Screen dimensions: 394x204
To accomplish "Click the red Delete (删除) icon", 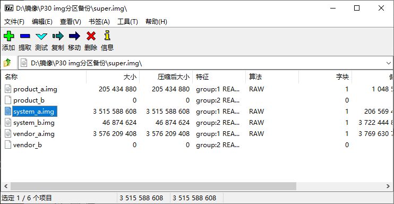I will click(x=91, y=36).
